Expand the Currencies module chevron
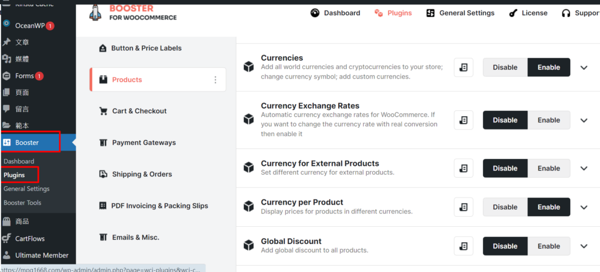The image size is (600, 272). [584, 67]
